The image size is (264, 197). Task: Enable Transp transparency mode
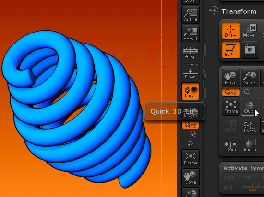click(250, 145)
